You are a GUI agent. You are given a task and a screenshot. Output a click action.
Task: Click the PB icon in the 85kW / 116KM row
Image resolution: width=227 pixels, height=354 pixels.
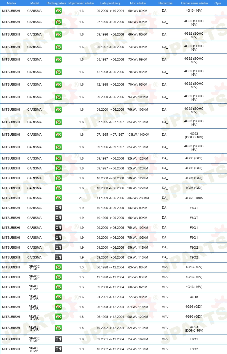point(58,122)
